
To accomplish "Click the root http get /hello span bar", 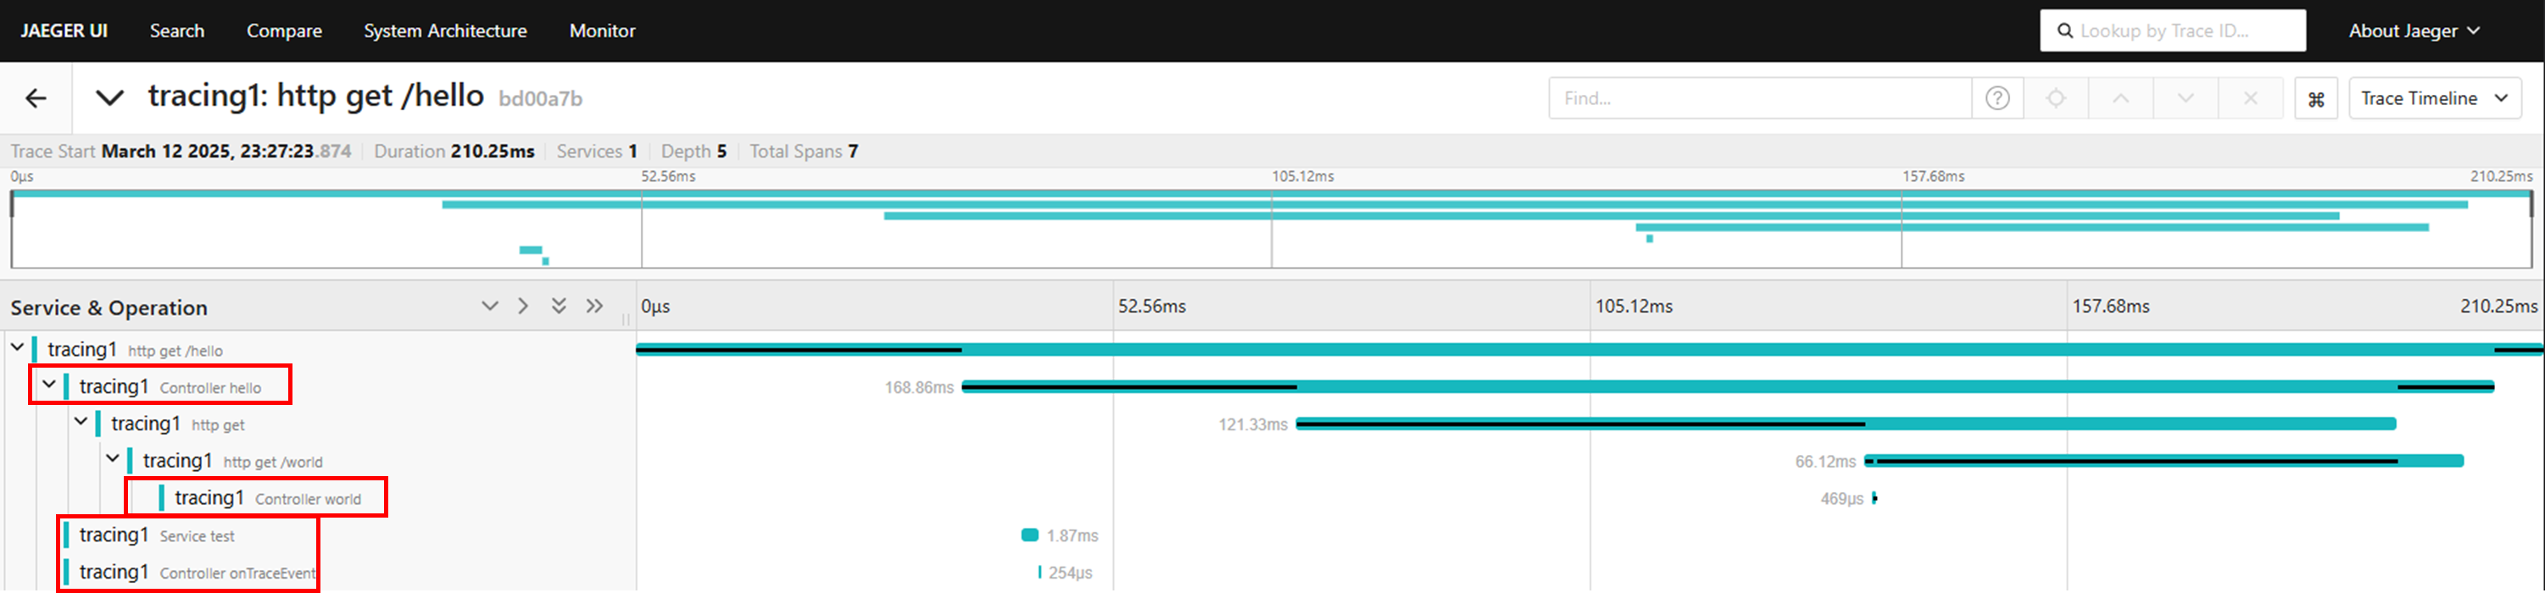I will [x=1590, y=349].
